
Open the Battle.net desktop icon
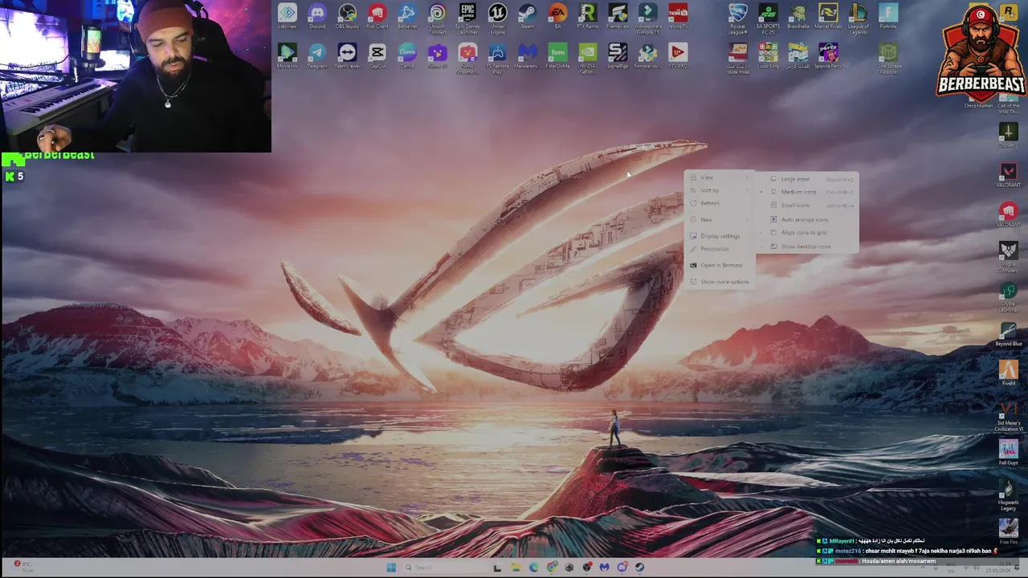407,16
